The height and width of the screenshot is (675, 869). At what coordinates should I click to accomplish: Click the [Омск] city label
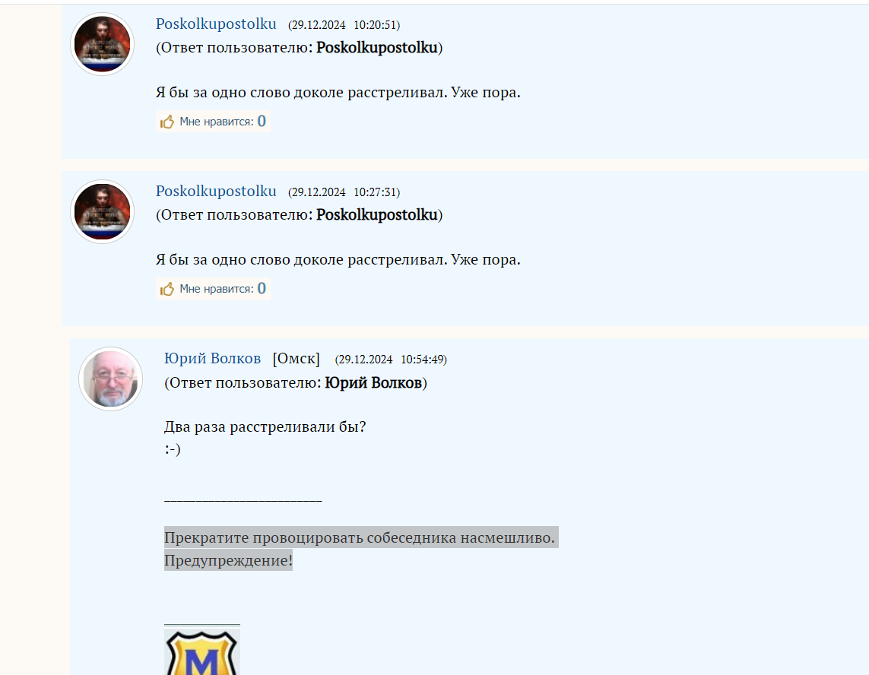click(x=296, y=359)
